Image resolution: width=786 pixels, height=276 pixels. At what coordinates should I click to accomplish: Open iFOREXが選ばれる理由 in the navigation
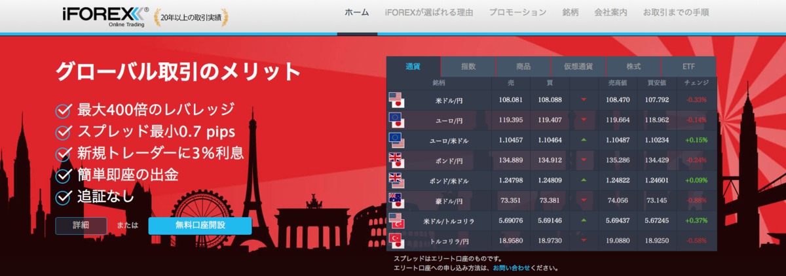[429, 12]
